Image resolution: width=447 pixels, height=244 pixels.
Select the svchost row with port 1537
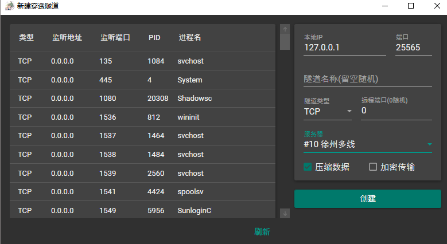142,136
